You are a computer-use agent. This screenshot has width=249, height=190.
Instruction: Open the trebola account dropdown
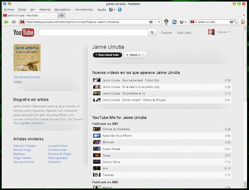click(x=229, y=32)
